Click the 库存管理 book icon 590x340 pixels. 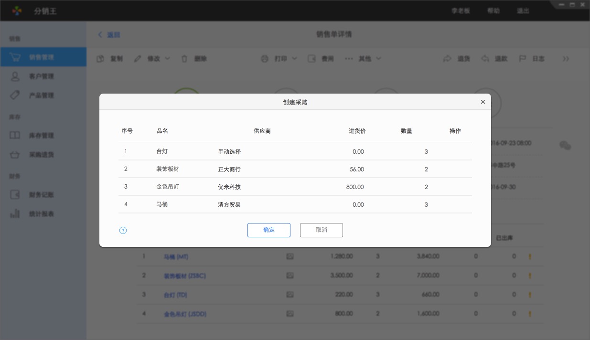point(15,135)
